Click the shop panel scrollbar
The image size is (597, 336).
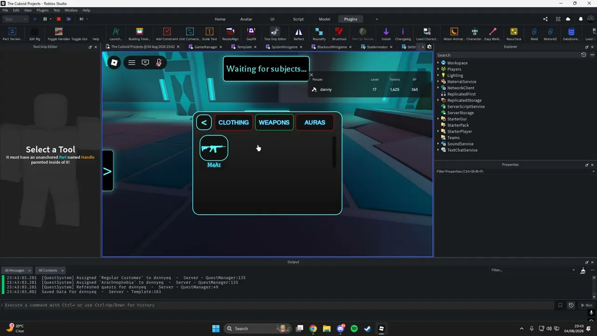click(334, 152)
